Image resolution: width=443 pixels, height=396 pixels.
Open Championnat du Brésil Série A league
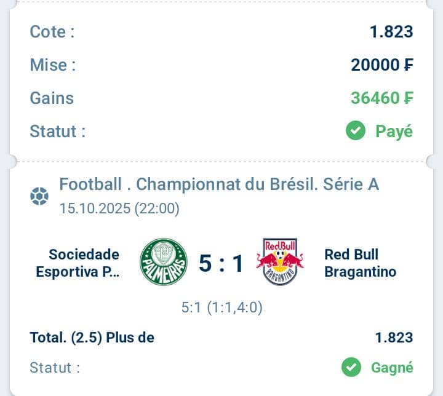pyautogui.click(x=219, y=184)
